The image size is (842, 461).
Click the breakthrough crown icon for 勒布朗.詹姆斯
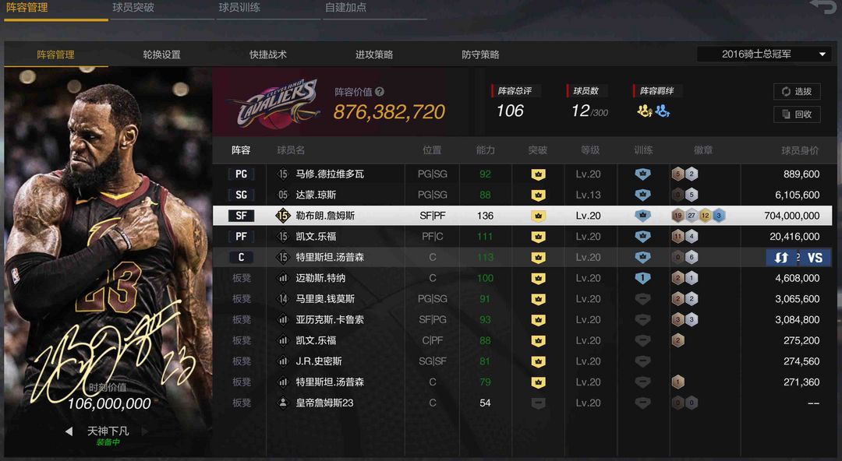tap(538, 216)
